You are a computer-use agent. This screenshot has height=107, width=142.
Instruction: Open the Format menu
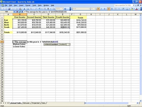click(28, 5)
